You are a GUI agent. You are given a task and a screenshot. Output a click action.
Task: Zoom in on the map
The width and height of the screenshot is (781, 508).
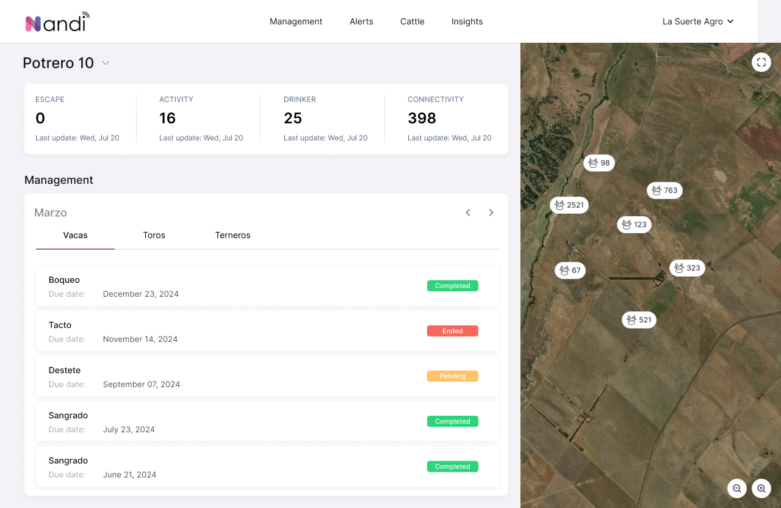point(761,488)
